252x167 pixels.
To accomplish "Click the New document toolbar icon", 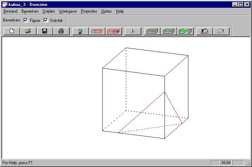I will pos(12,31).
